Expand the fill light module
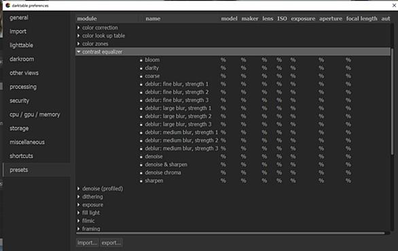This screenshot has height=251, width=398. pos(79,213)
